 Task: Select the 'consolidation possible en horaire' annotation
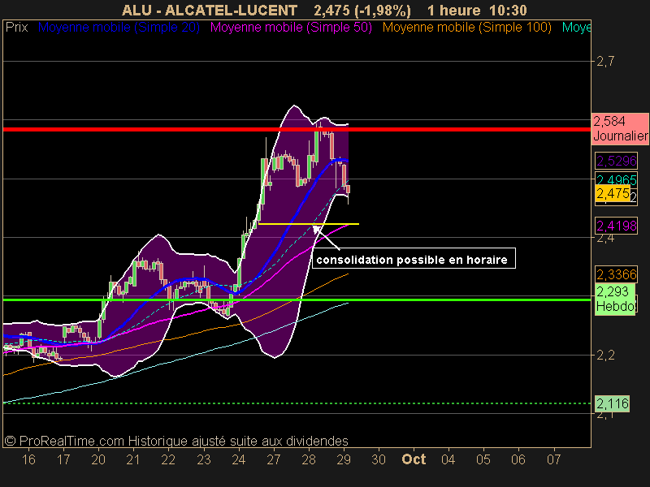click(414, 258)
